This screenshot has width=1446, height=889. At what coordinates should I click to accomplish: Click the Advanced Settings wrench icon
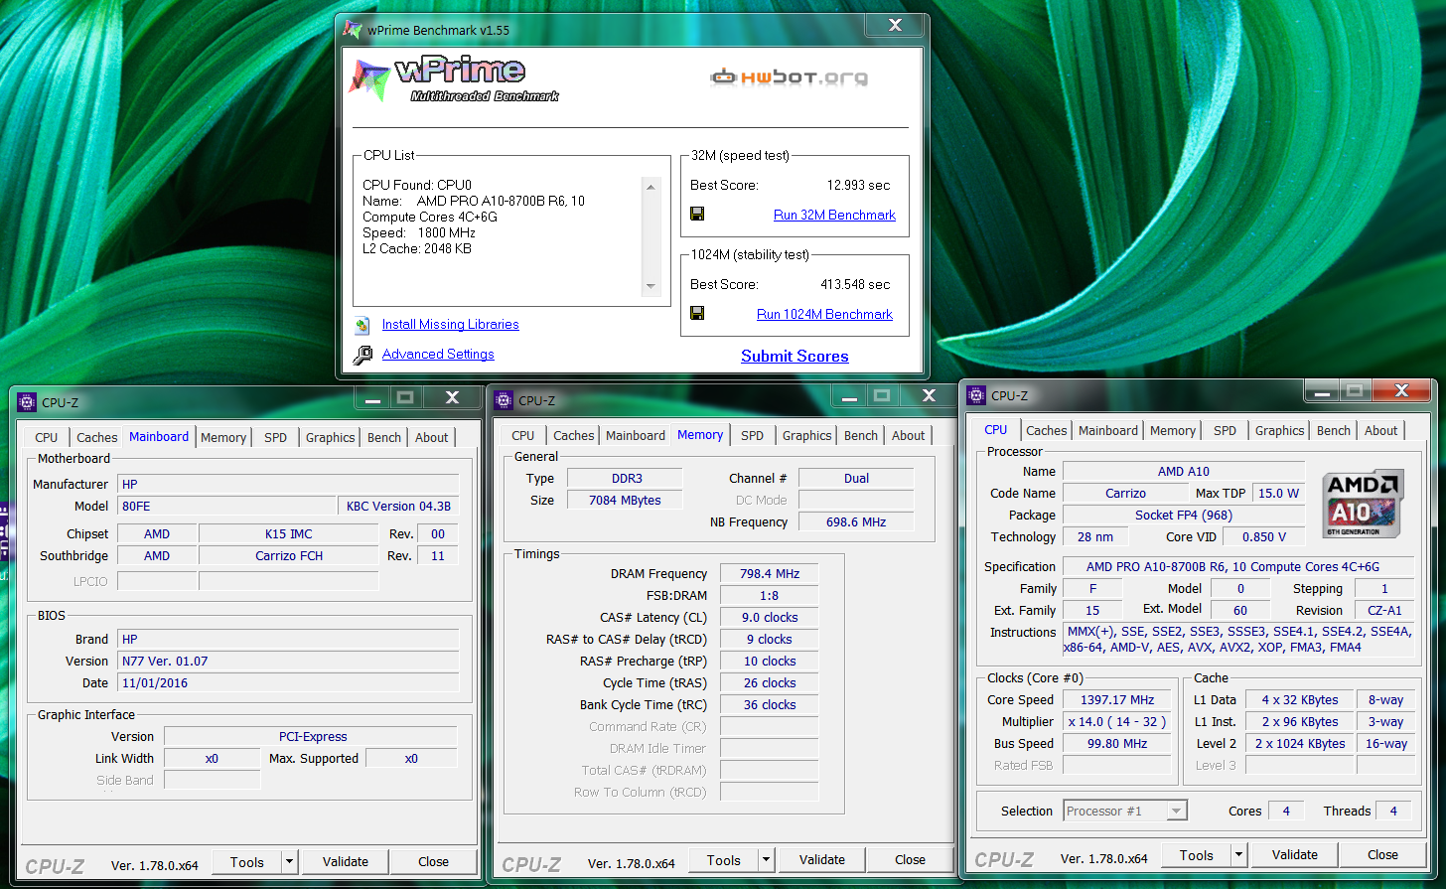point(363,355)
